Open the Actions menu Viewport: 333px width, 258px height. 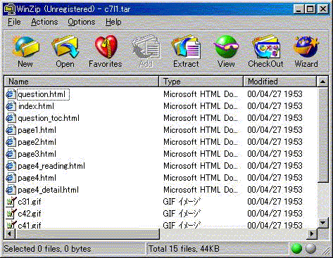click(44, 22)
